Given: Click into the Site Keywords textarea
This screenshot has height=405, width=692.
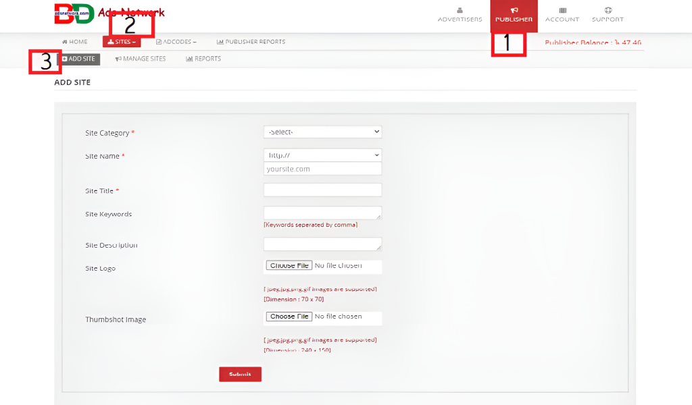Looking at the screenshot, I should (322, 213).
